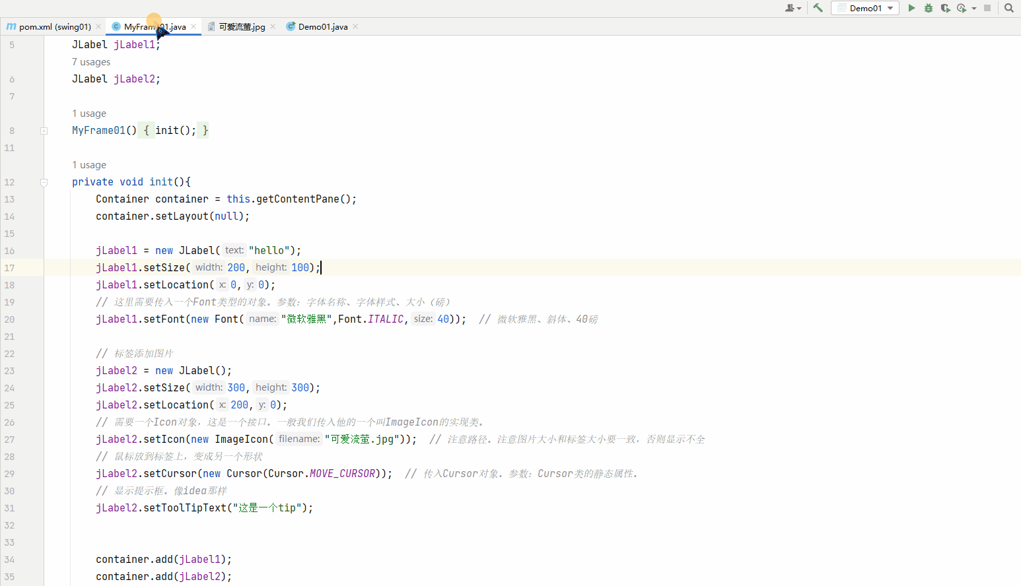This screenshot has width=1021, height=586.
Task: Click the Stop square icon
Action: 987,8
